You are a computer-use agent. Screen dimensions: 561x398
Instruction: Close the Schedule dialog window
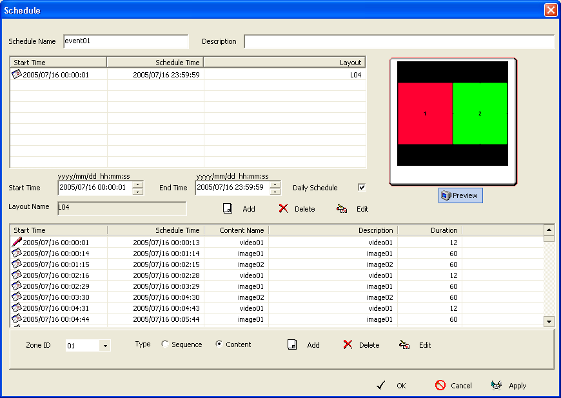[550, 10]
